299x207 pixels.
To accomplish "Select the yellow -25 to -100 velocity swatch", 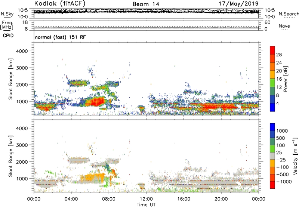I will tap(272, 163).
